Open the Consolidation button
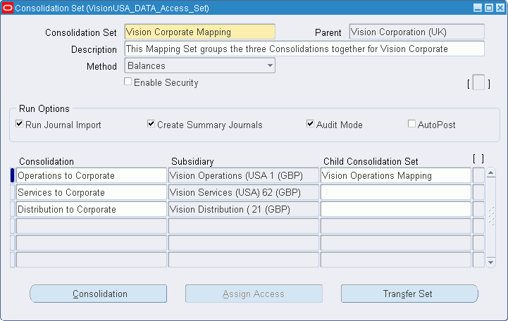The width and height of the screenshot is (508, 321). (x=99, y=294)
